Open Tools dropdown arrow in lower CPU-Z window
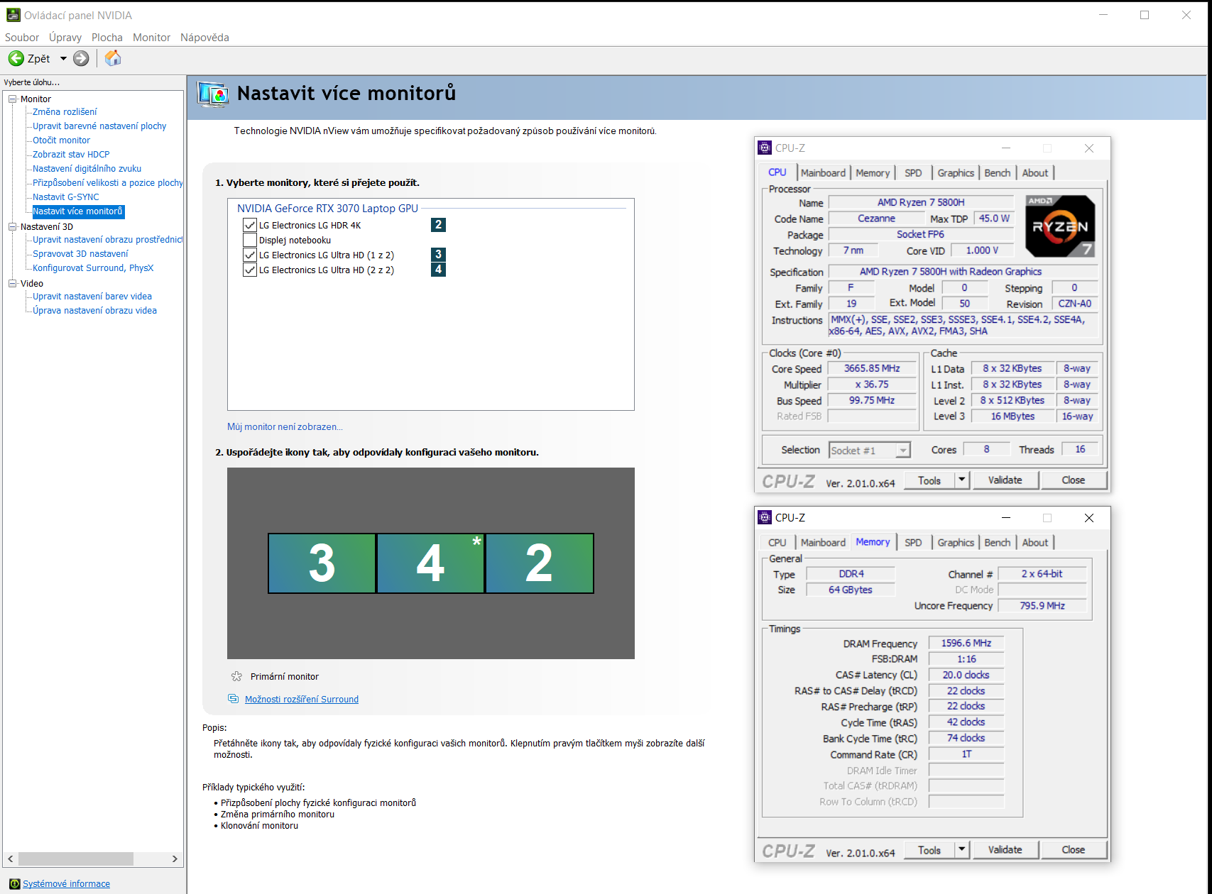 (x=961, y=850)
